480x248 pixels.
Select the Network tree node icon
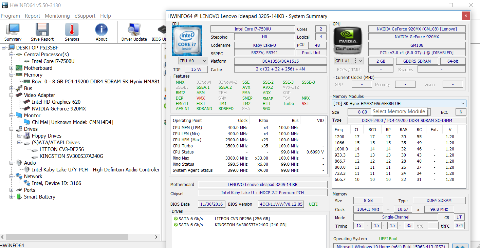[x=19, y=177]
